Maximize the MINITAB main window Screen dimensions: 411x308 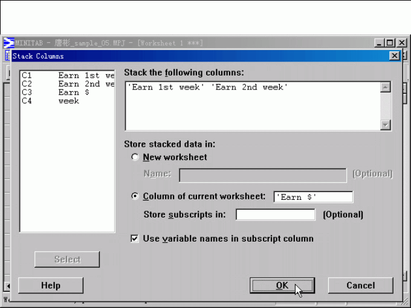[390, 43]
